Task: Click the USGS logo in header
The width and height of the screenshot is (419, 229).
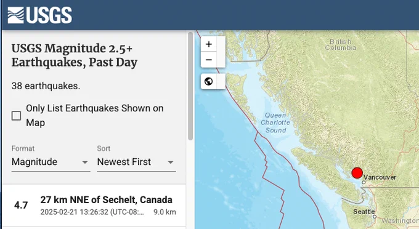Action: tap(40, 15)
